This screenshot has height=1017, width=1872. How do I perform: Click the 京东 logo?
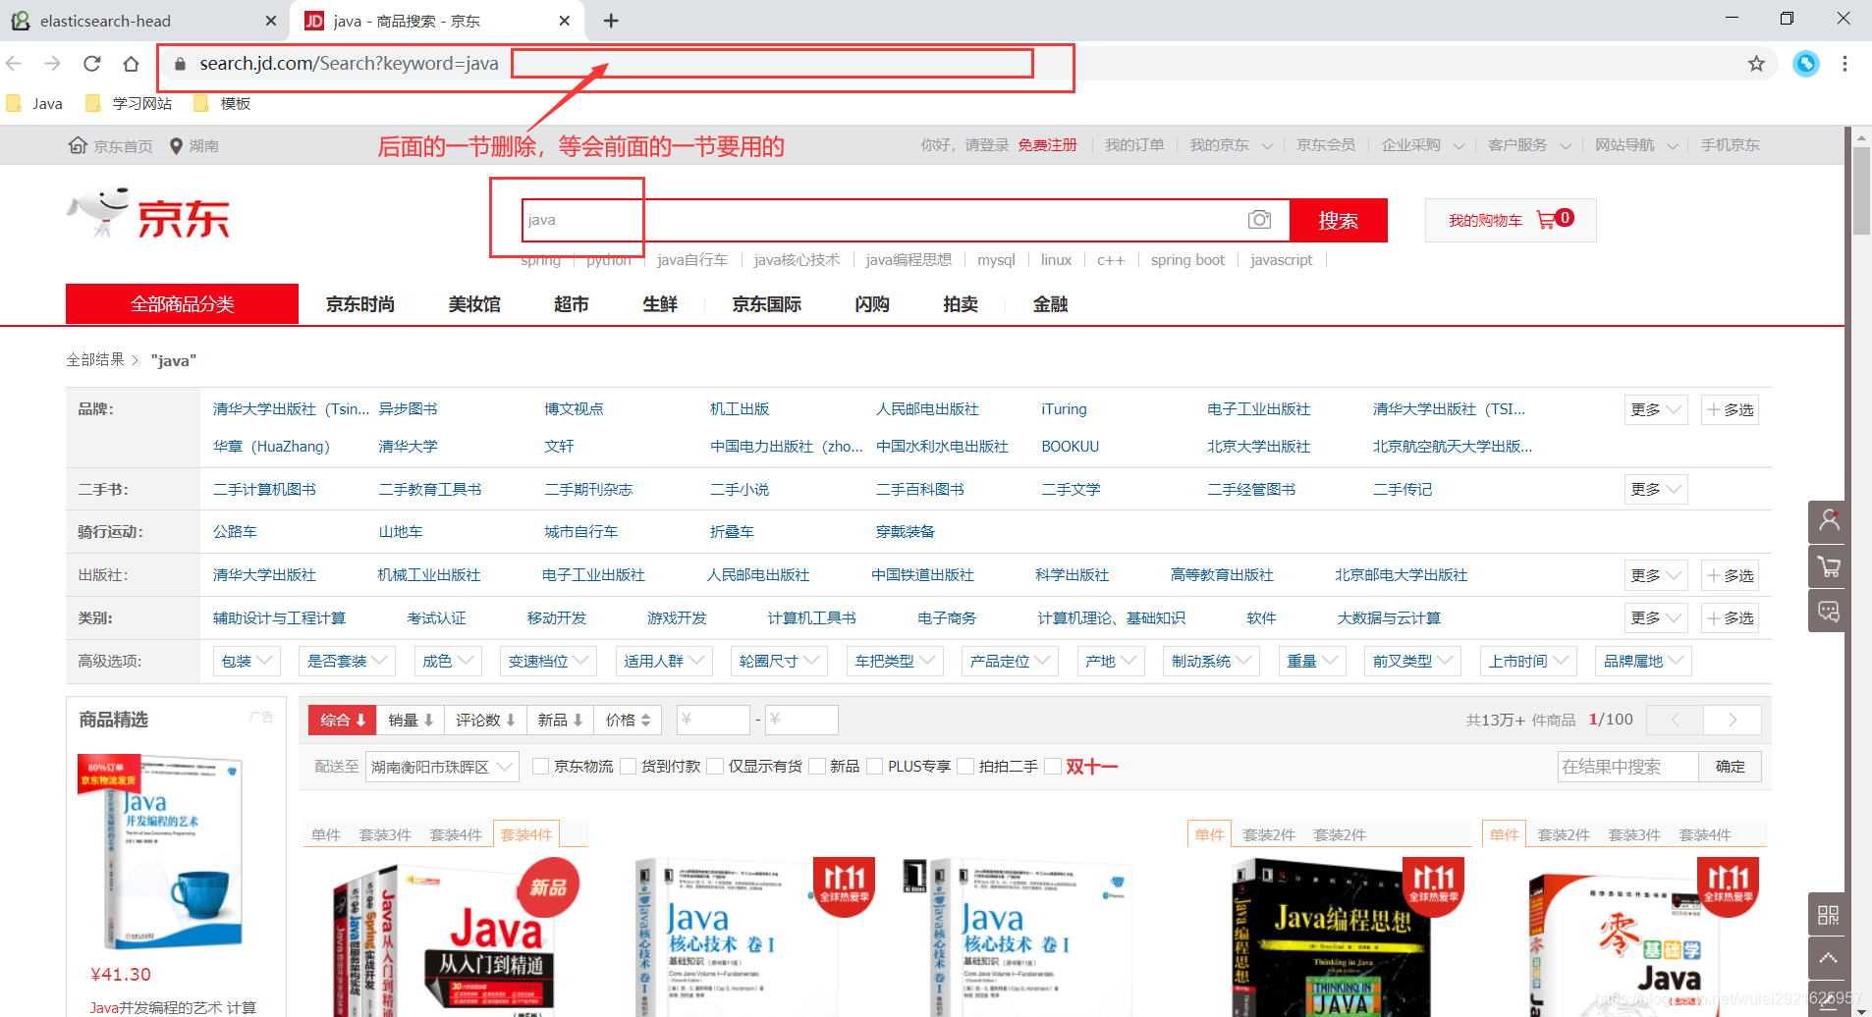149,214
